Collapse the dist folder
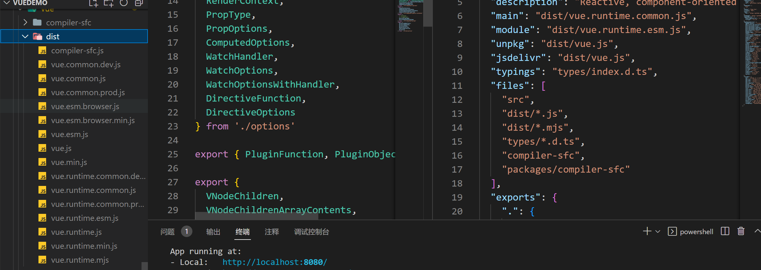This screenshot has width=761, height=270. [25, 36]
